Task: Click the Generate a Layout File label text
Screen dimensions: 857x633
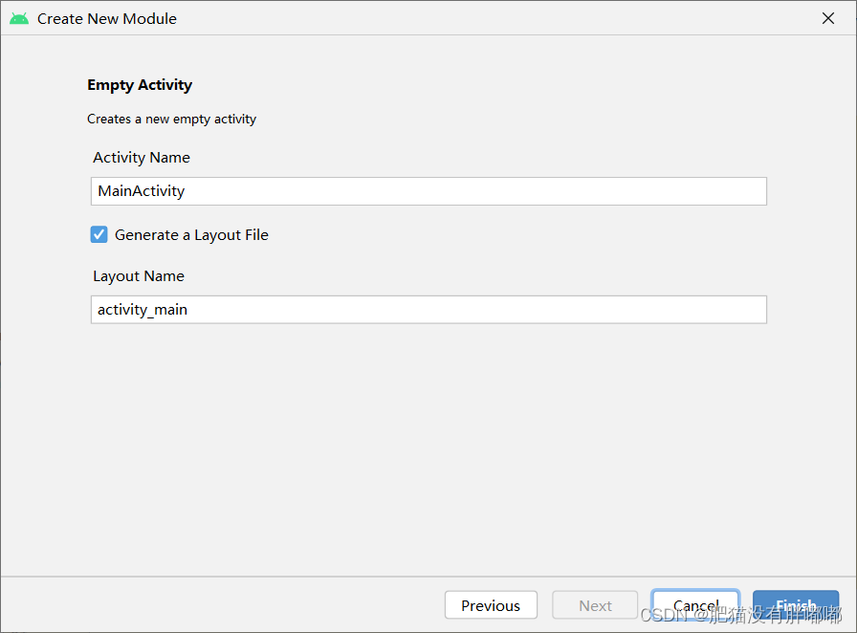Action: click(191, 233)
